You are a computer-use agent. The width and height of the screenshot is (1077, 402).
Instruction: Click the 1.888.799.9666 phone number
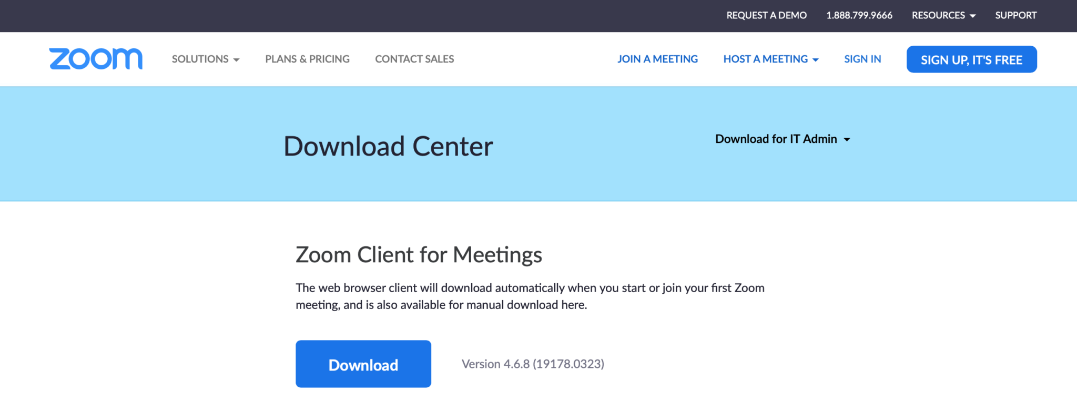[x=859, y=15]
